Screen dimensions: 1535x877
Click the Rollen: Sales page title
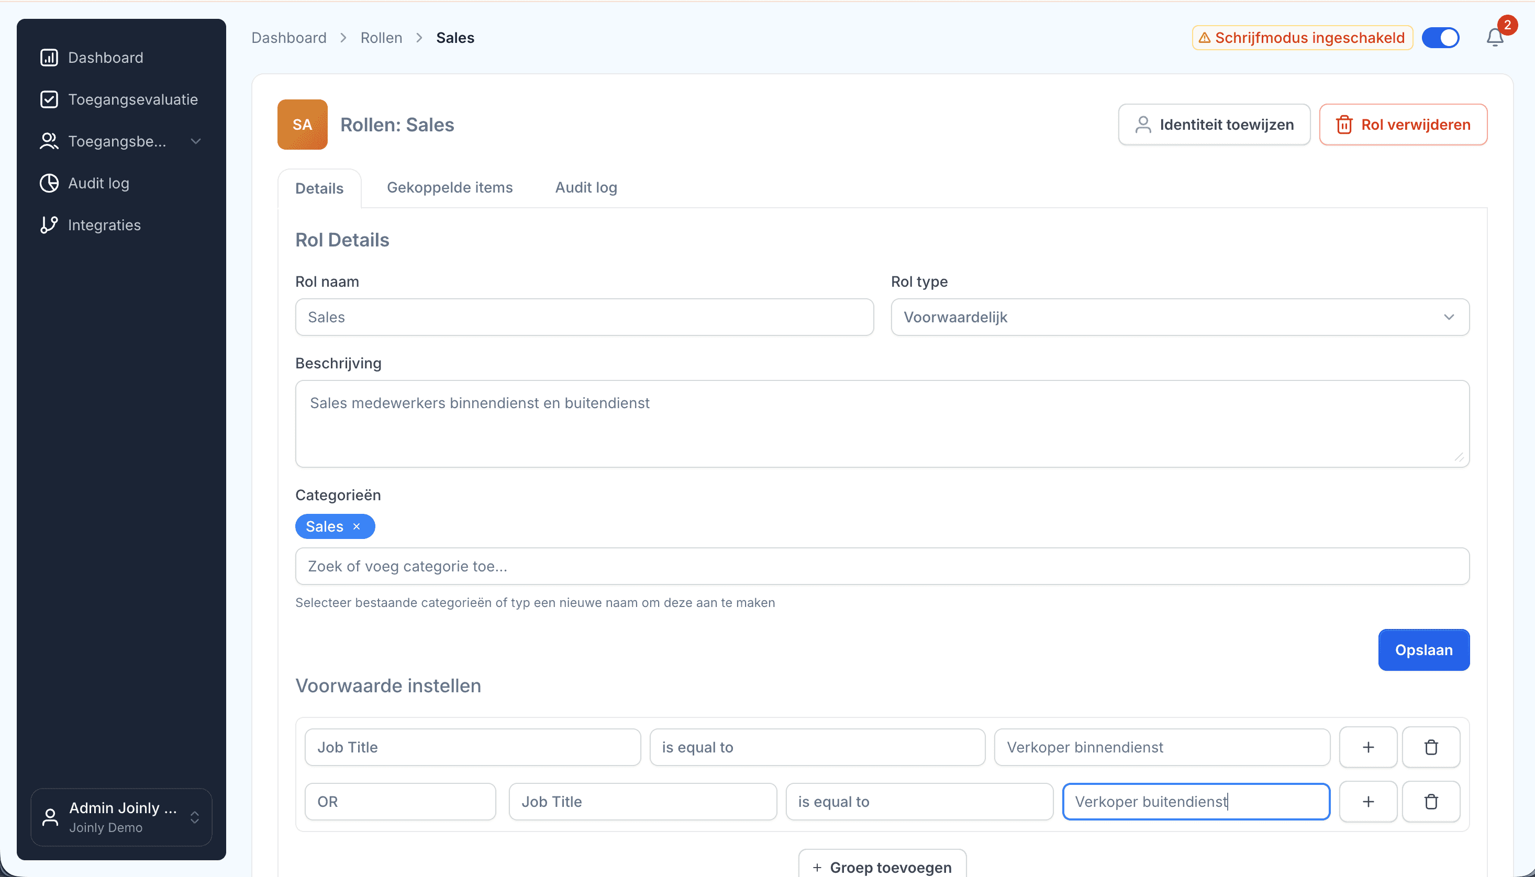(397, 125)
